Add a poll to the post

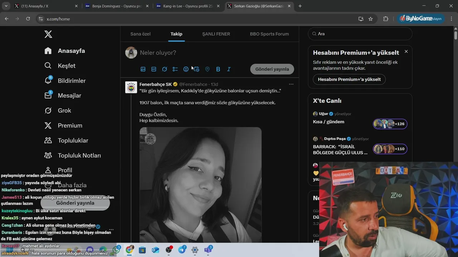coord(175,69)
